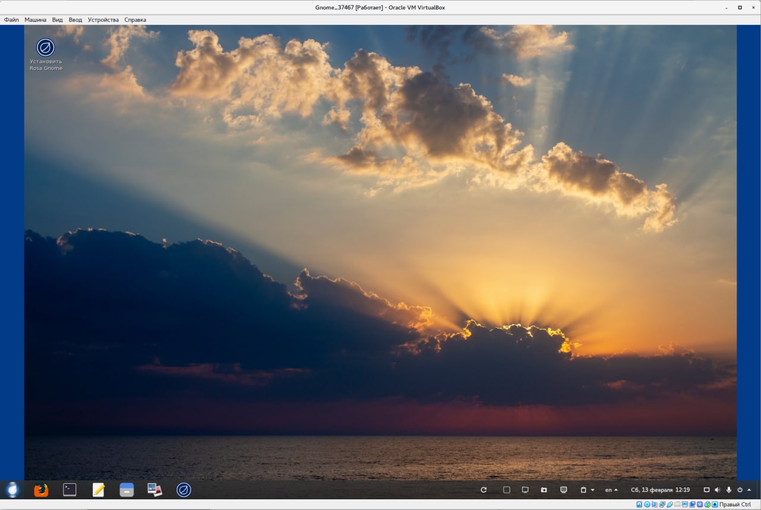761x510 pixels.
Task: Click the 'Правый Ctrl' host key label
Action: tap(735, 504)
